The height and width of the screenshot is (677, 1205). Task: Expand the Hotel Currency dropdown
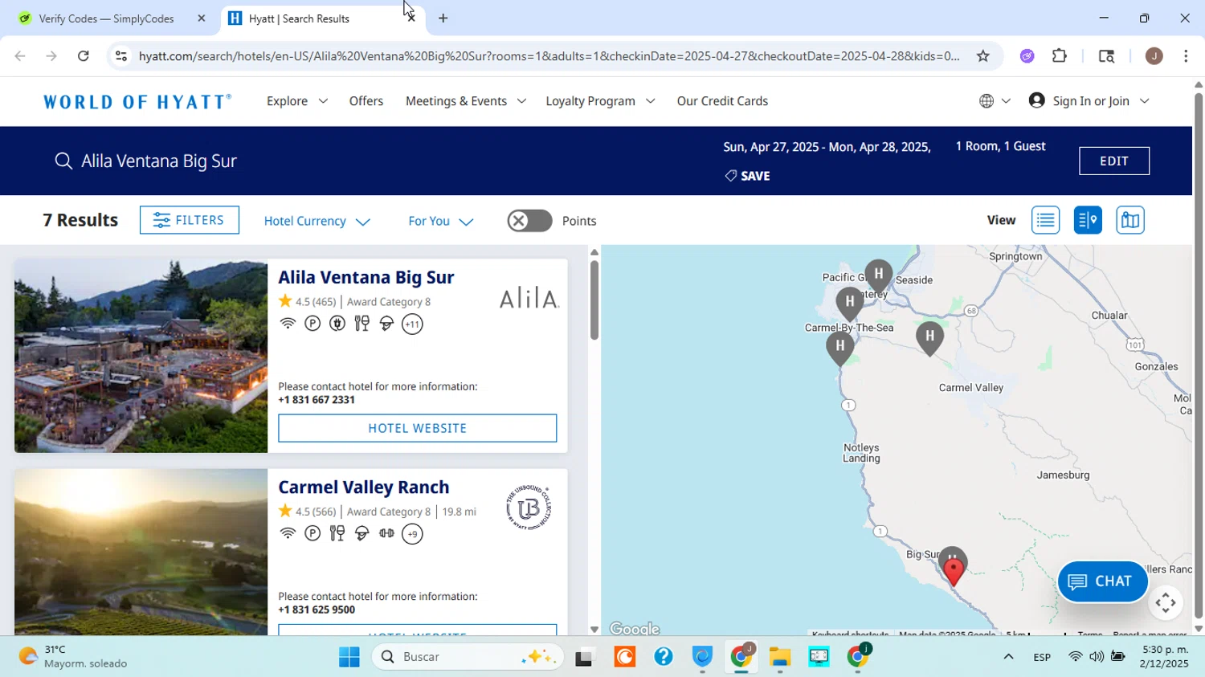click(x=317, y=221)
